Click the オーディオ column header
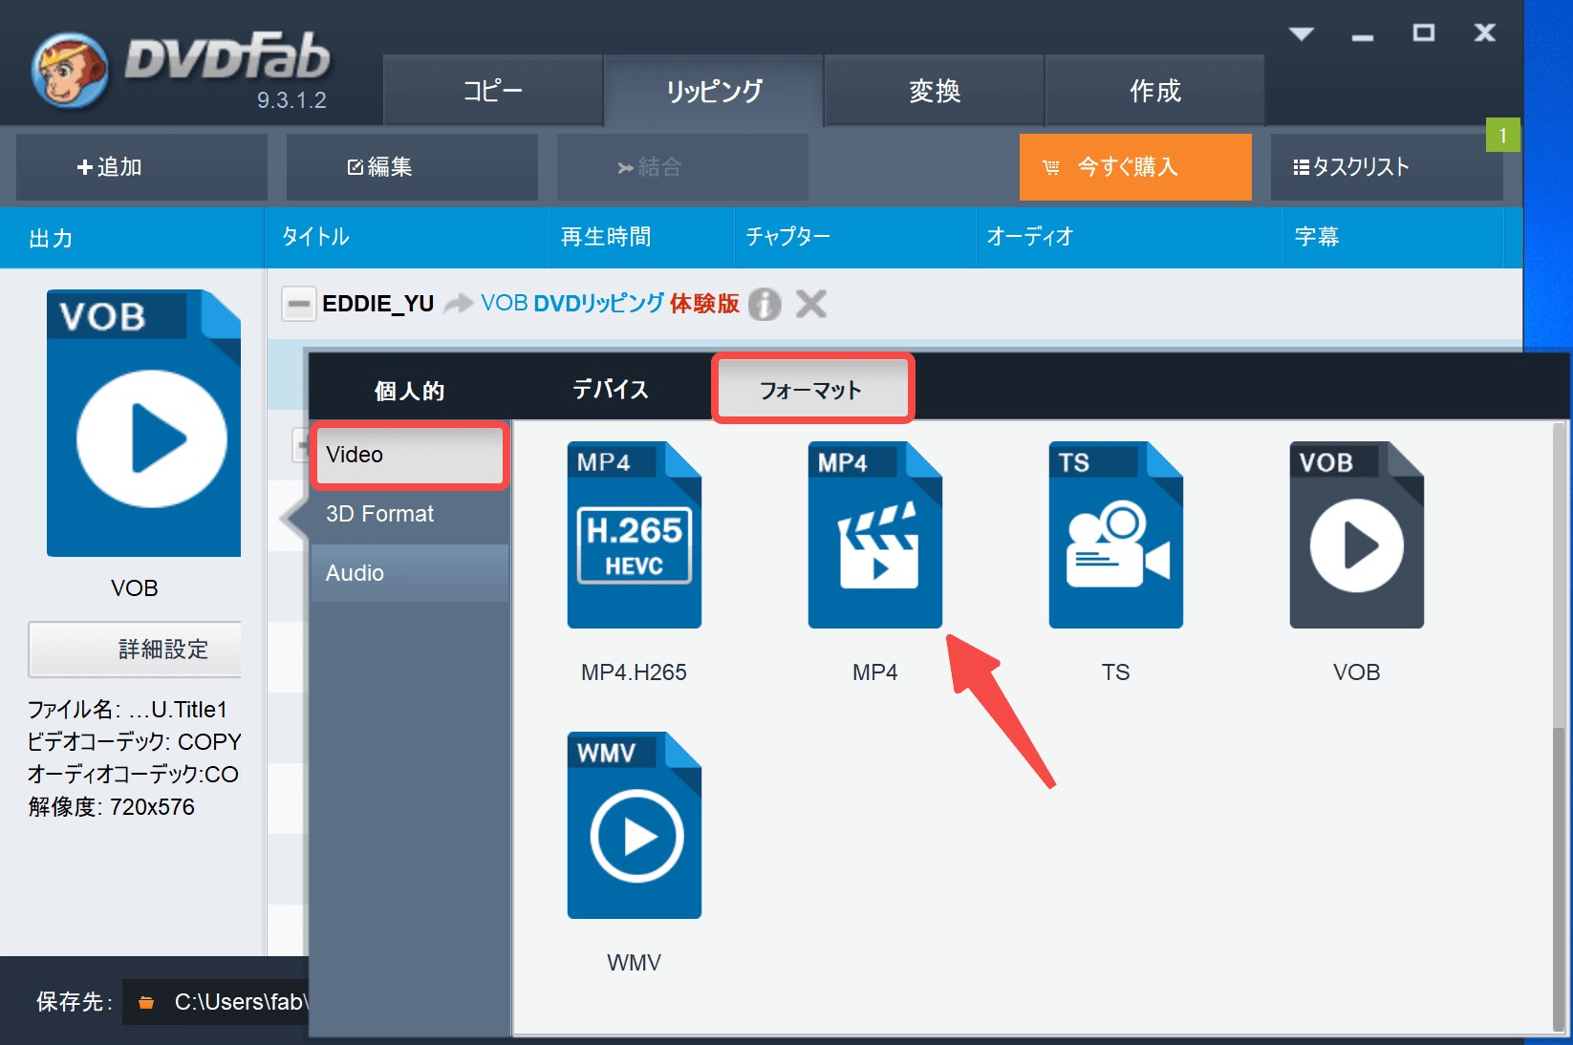The width and height of the screenshot is (1573, 1045). click(x=1129, y=238)
